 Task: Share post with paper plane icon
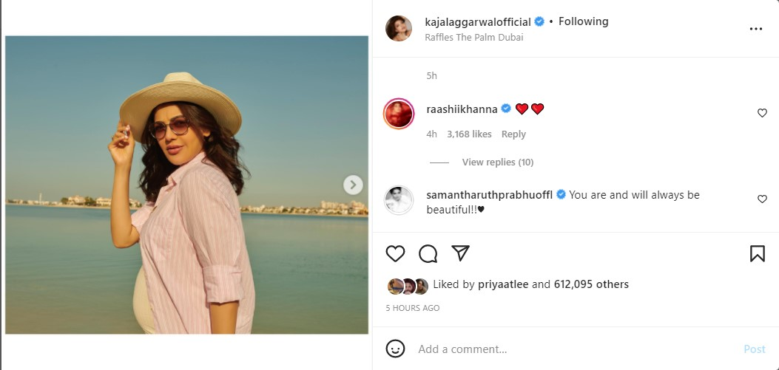(x=460, y=254)
